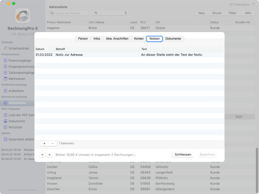
Task: Switch to the Dokumente tab
Action: pyautogui.click(x=173, y=39)
